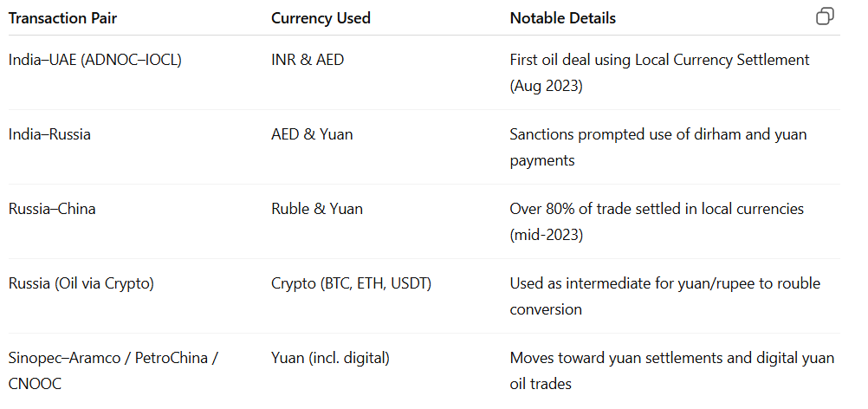Select the Russia (Oil via Crypto) cell
This screenshot has height=409, width=868.
coord(80,283)
